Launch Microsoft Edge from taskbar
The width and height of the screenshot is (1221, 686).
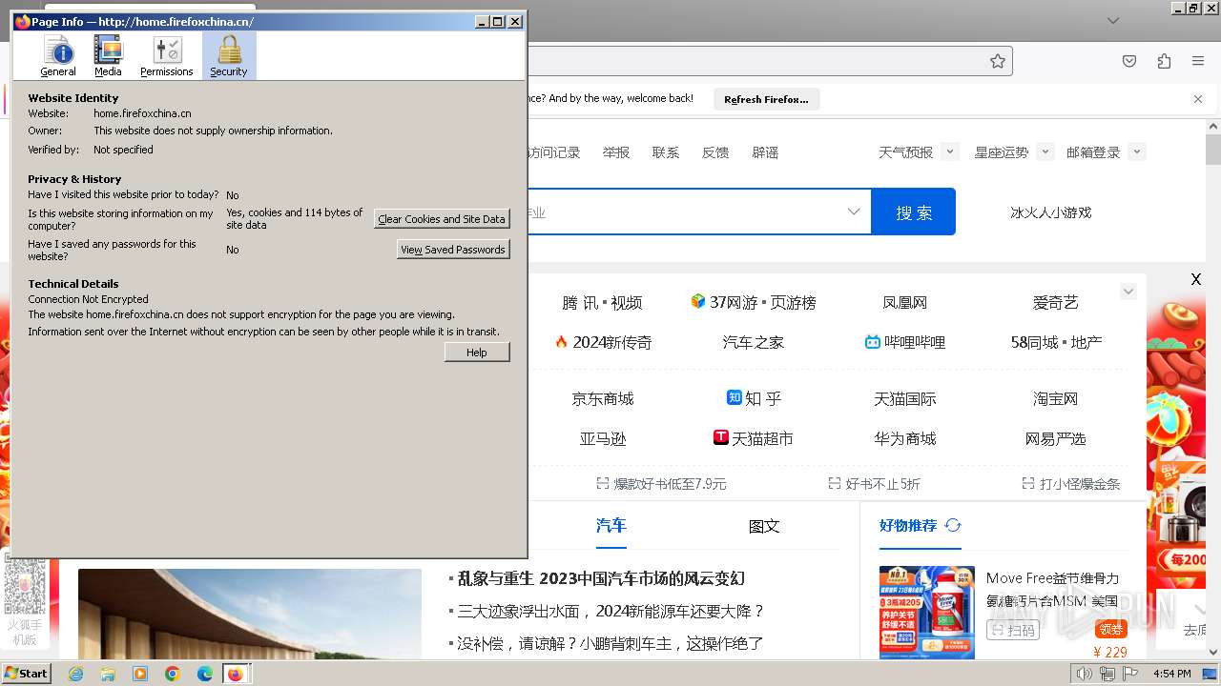coord(205,674)
